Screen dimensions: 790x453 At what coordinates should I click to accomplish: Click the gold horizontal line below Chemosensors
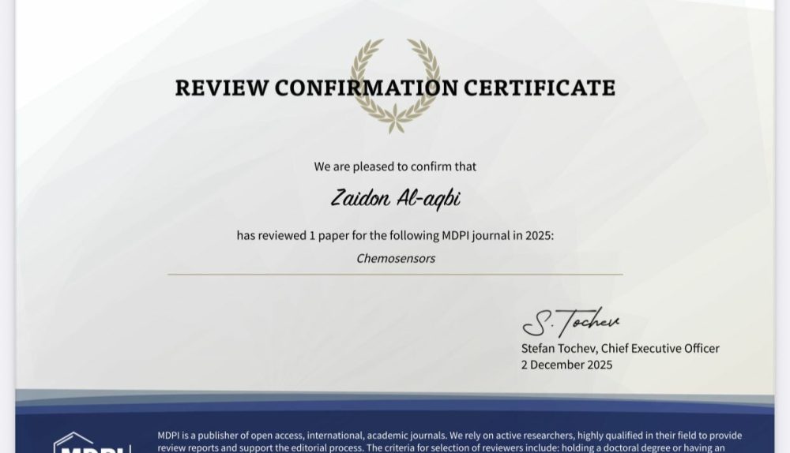pyautogui.click(x=395, y=274)
